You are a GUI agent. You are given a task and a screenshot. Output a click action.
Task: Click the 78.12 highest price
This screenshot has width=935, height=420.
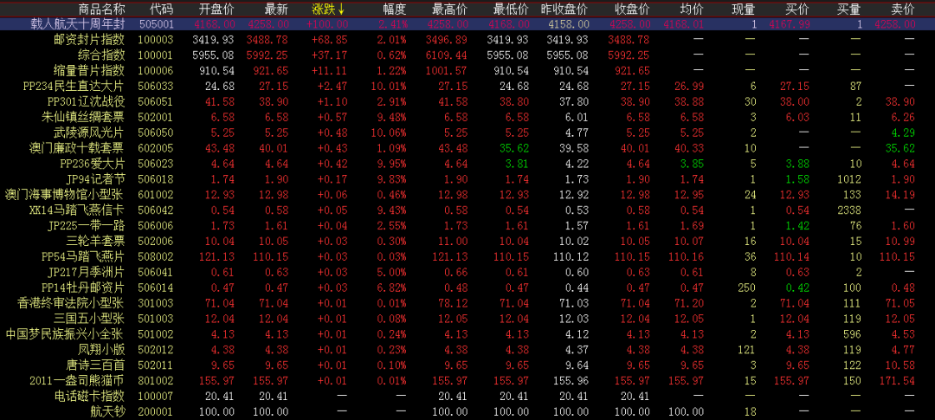454,303
